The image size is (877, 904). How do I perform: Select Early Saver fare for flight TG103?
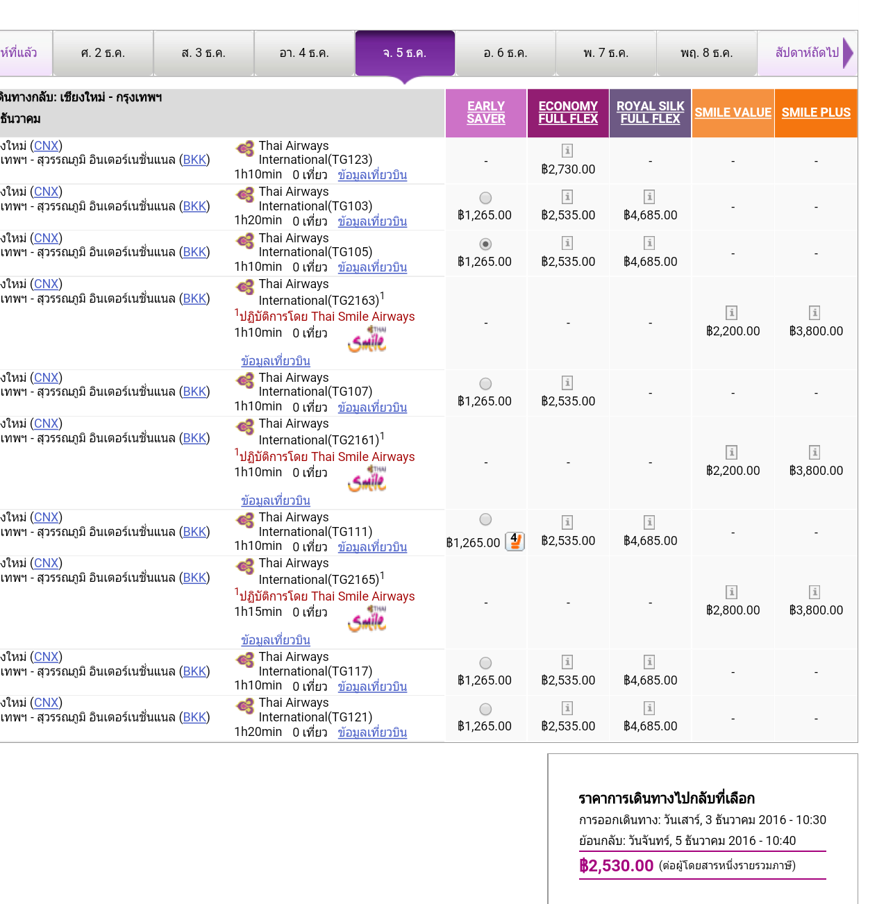(485, 198)
